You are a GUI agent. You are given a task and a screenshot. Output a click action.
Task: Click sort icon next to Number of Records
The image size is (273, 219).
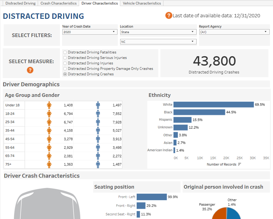point(240,164)
